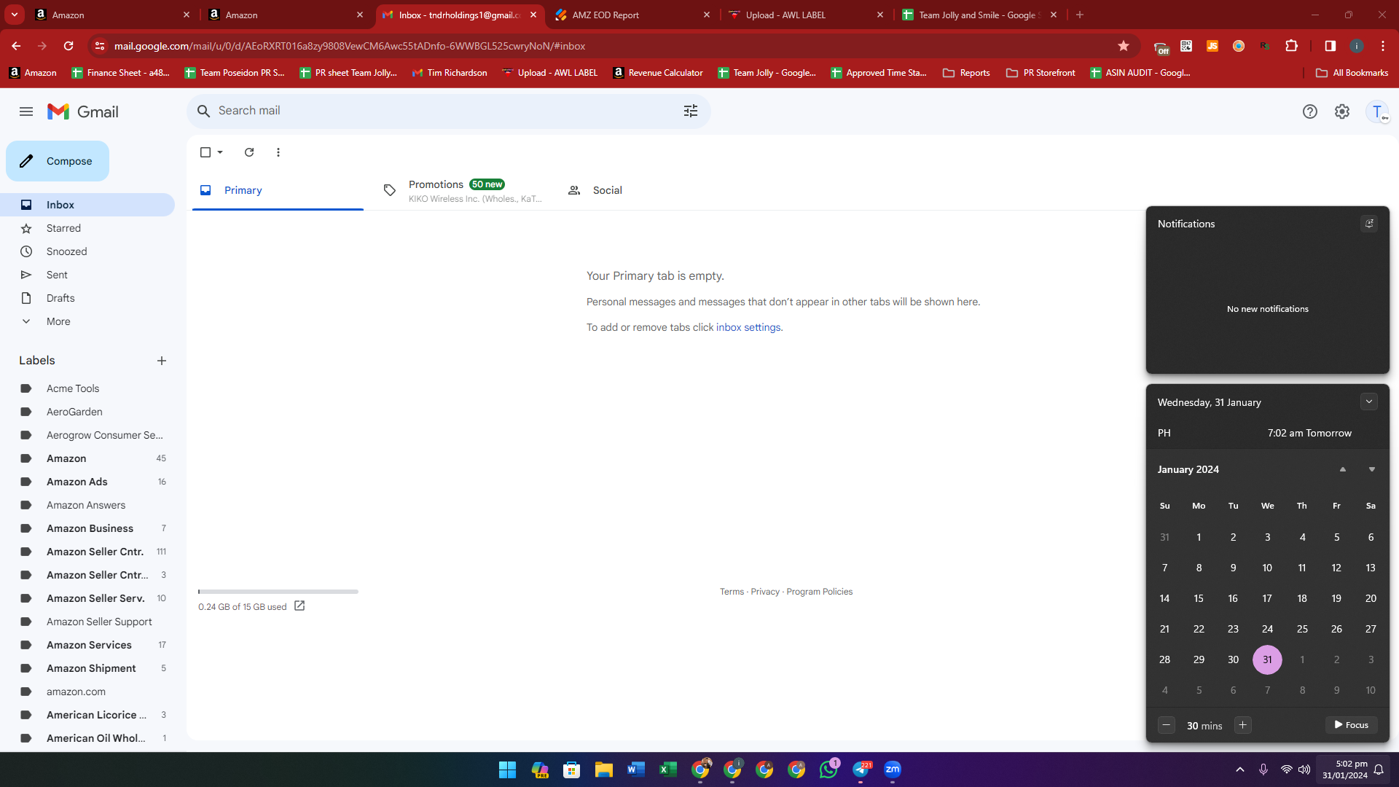Switch to Upload - AWL LABEL browser tab
The height and width of the screenshot is (787, 1399).
pos(805,15)
